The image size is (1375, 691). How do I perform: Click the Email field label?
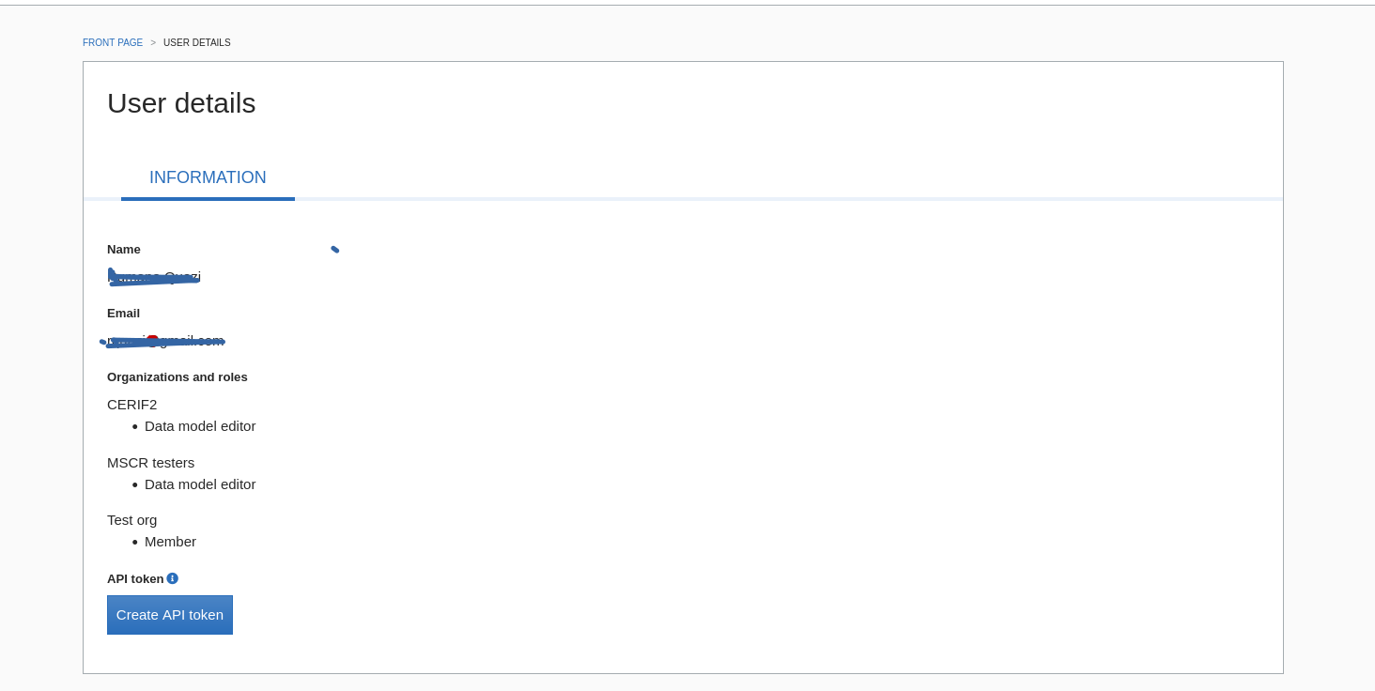point(123,314)
